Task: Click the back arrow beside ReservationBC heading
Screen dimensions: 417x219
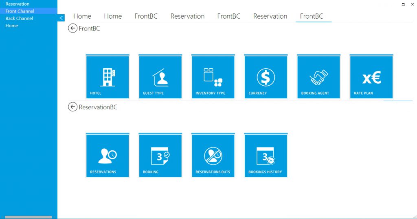Action: (72, 107)
